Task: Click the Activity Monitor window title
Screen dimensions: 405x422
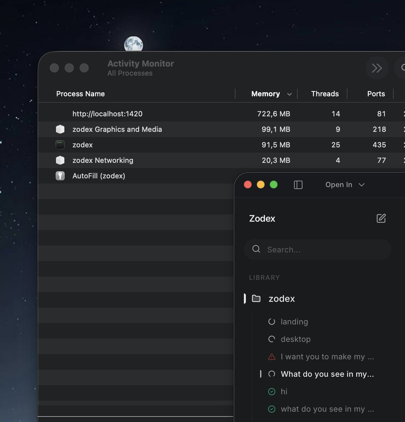Action: [x=141, y=64]
